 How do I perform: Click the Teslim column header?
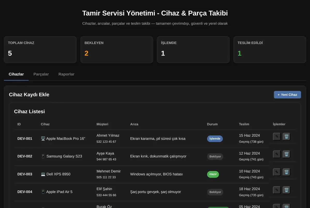coord(244,124)
